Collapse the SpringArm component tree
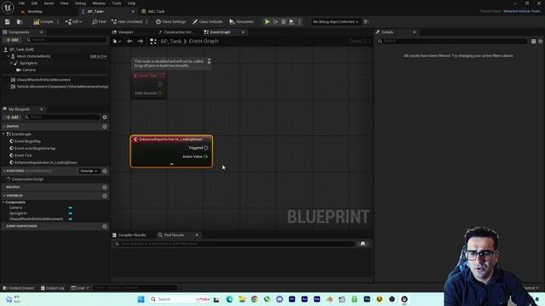The image size is (545, 306). pyautogui.click(x=11, y=63)
